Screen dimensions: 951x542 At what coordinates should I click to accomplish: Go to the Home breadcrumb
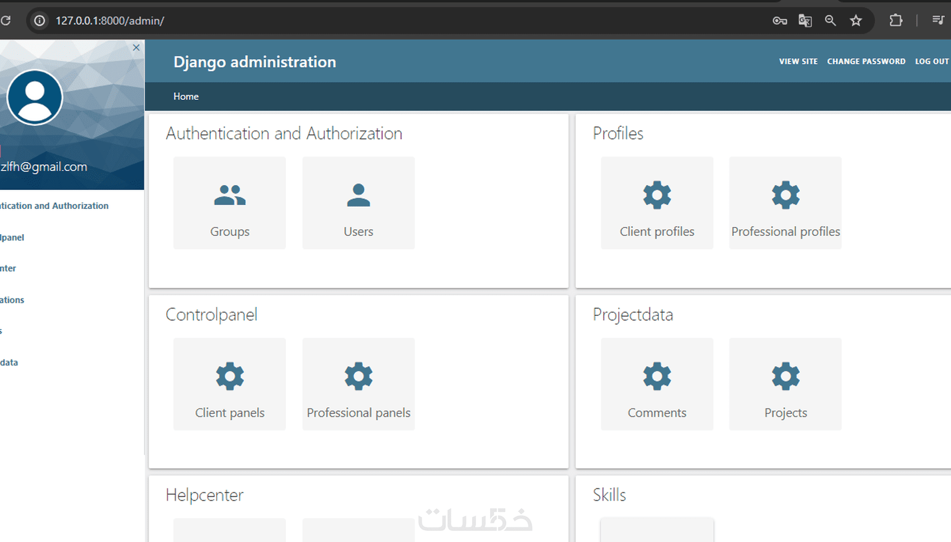(x=186, y=97)
